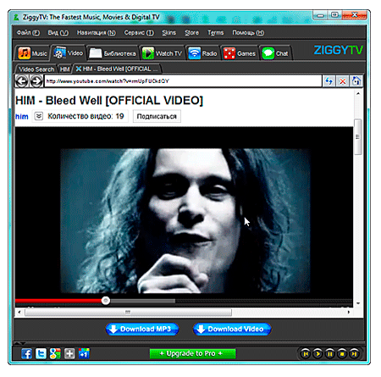The image size is (381, 377).
Task: Open the Music section tab
Action: [32, 53]
